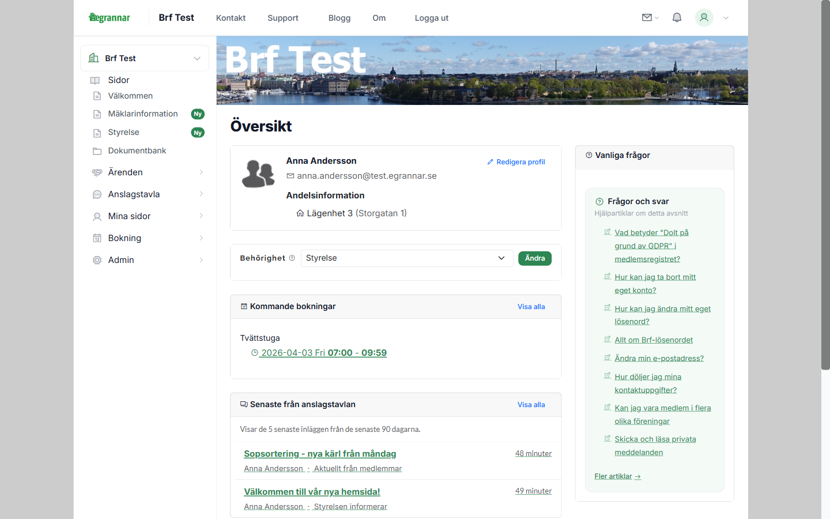Image resolution: width=830 pixels, height=519 pixels.
Task: Open the Sopsortering post link
Action: [x=320, y=454]
